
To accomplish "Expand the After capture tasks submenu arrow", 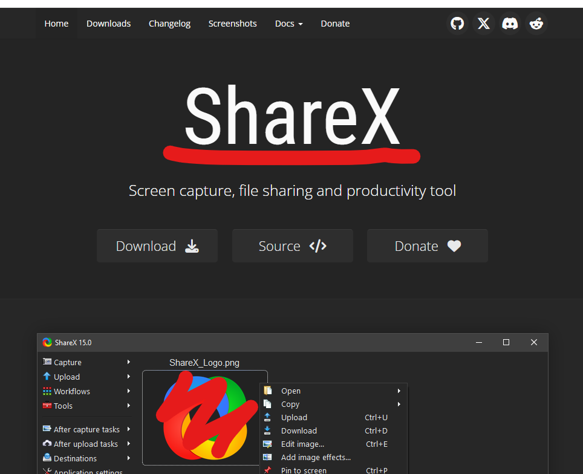I will tap(129, 429).
